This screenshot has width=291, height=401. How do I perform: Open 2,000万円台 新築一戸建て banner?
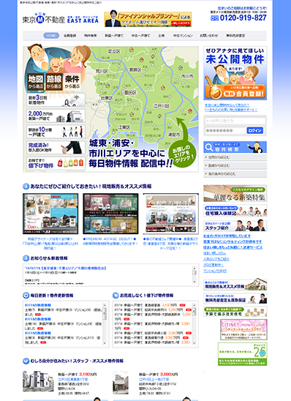click(56, 116)
